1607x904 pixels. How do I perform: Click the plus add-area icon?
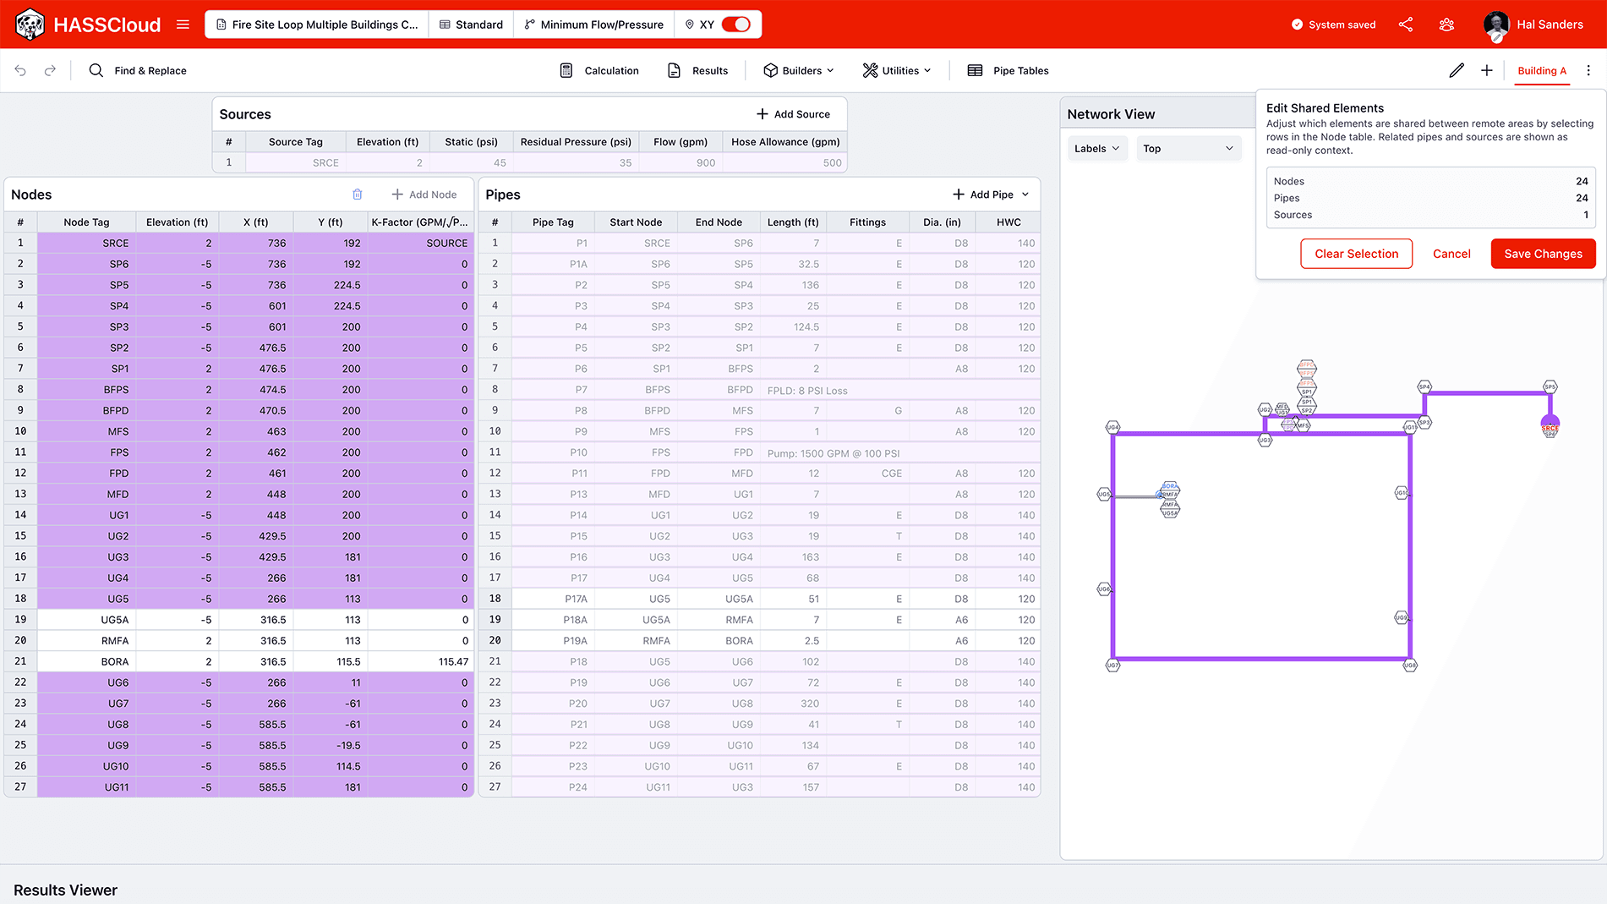[x=1486, y=70]
